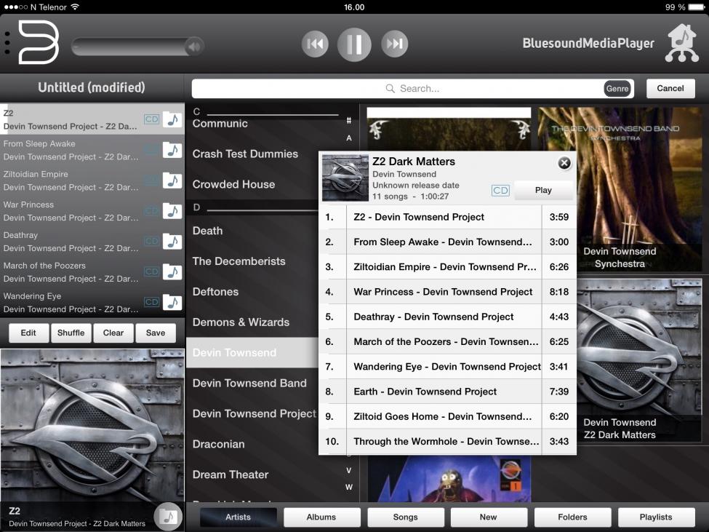Play the Z2 Dark Matters album
Image resolution: width=709 pixels, height=532 pixels.
click(543, 190)
